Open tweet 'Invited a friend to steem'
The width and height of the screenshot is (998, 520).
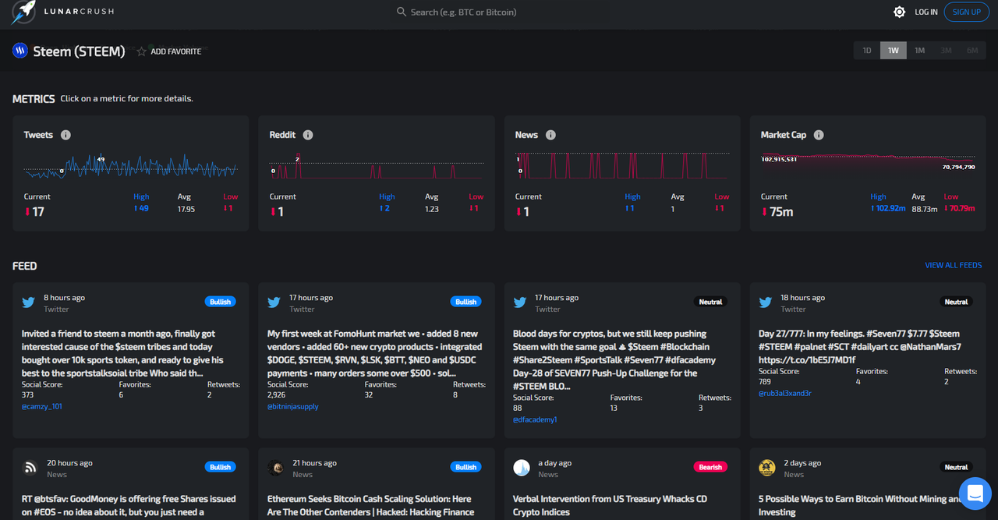[x=123, y=353]
